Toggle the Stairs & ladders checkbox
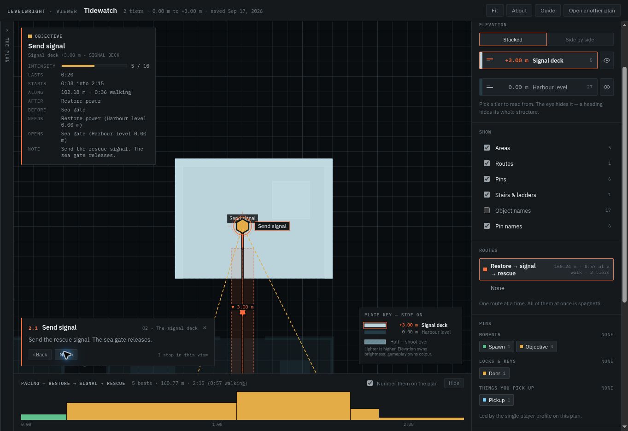The height and width of the screenshot is (431, 628). tap(487, 195)
